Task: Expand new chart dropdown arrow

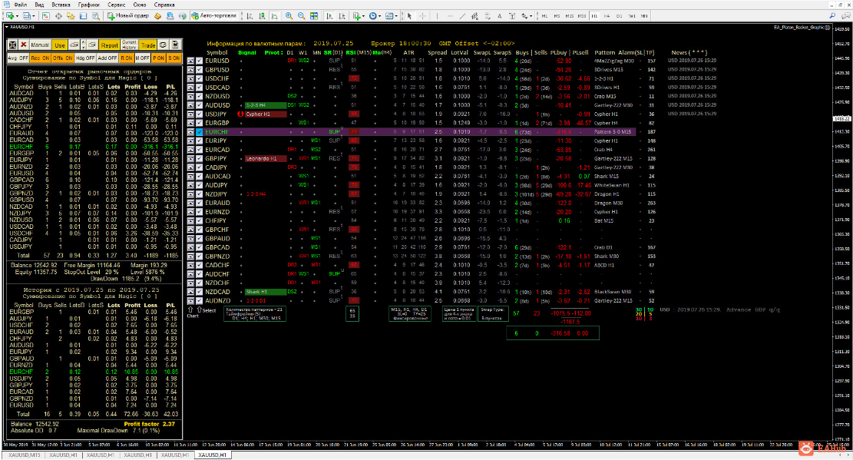Action: [x=17, y=16]
